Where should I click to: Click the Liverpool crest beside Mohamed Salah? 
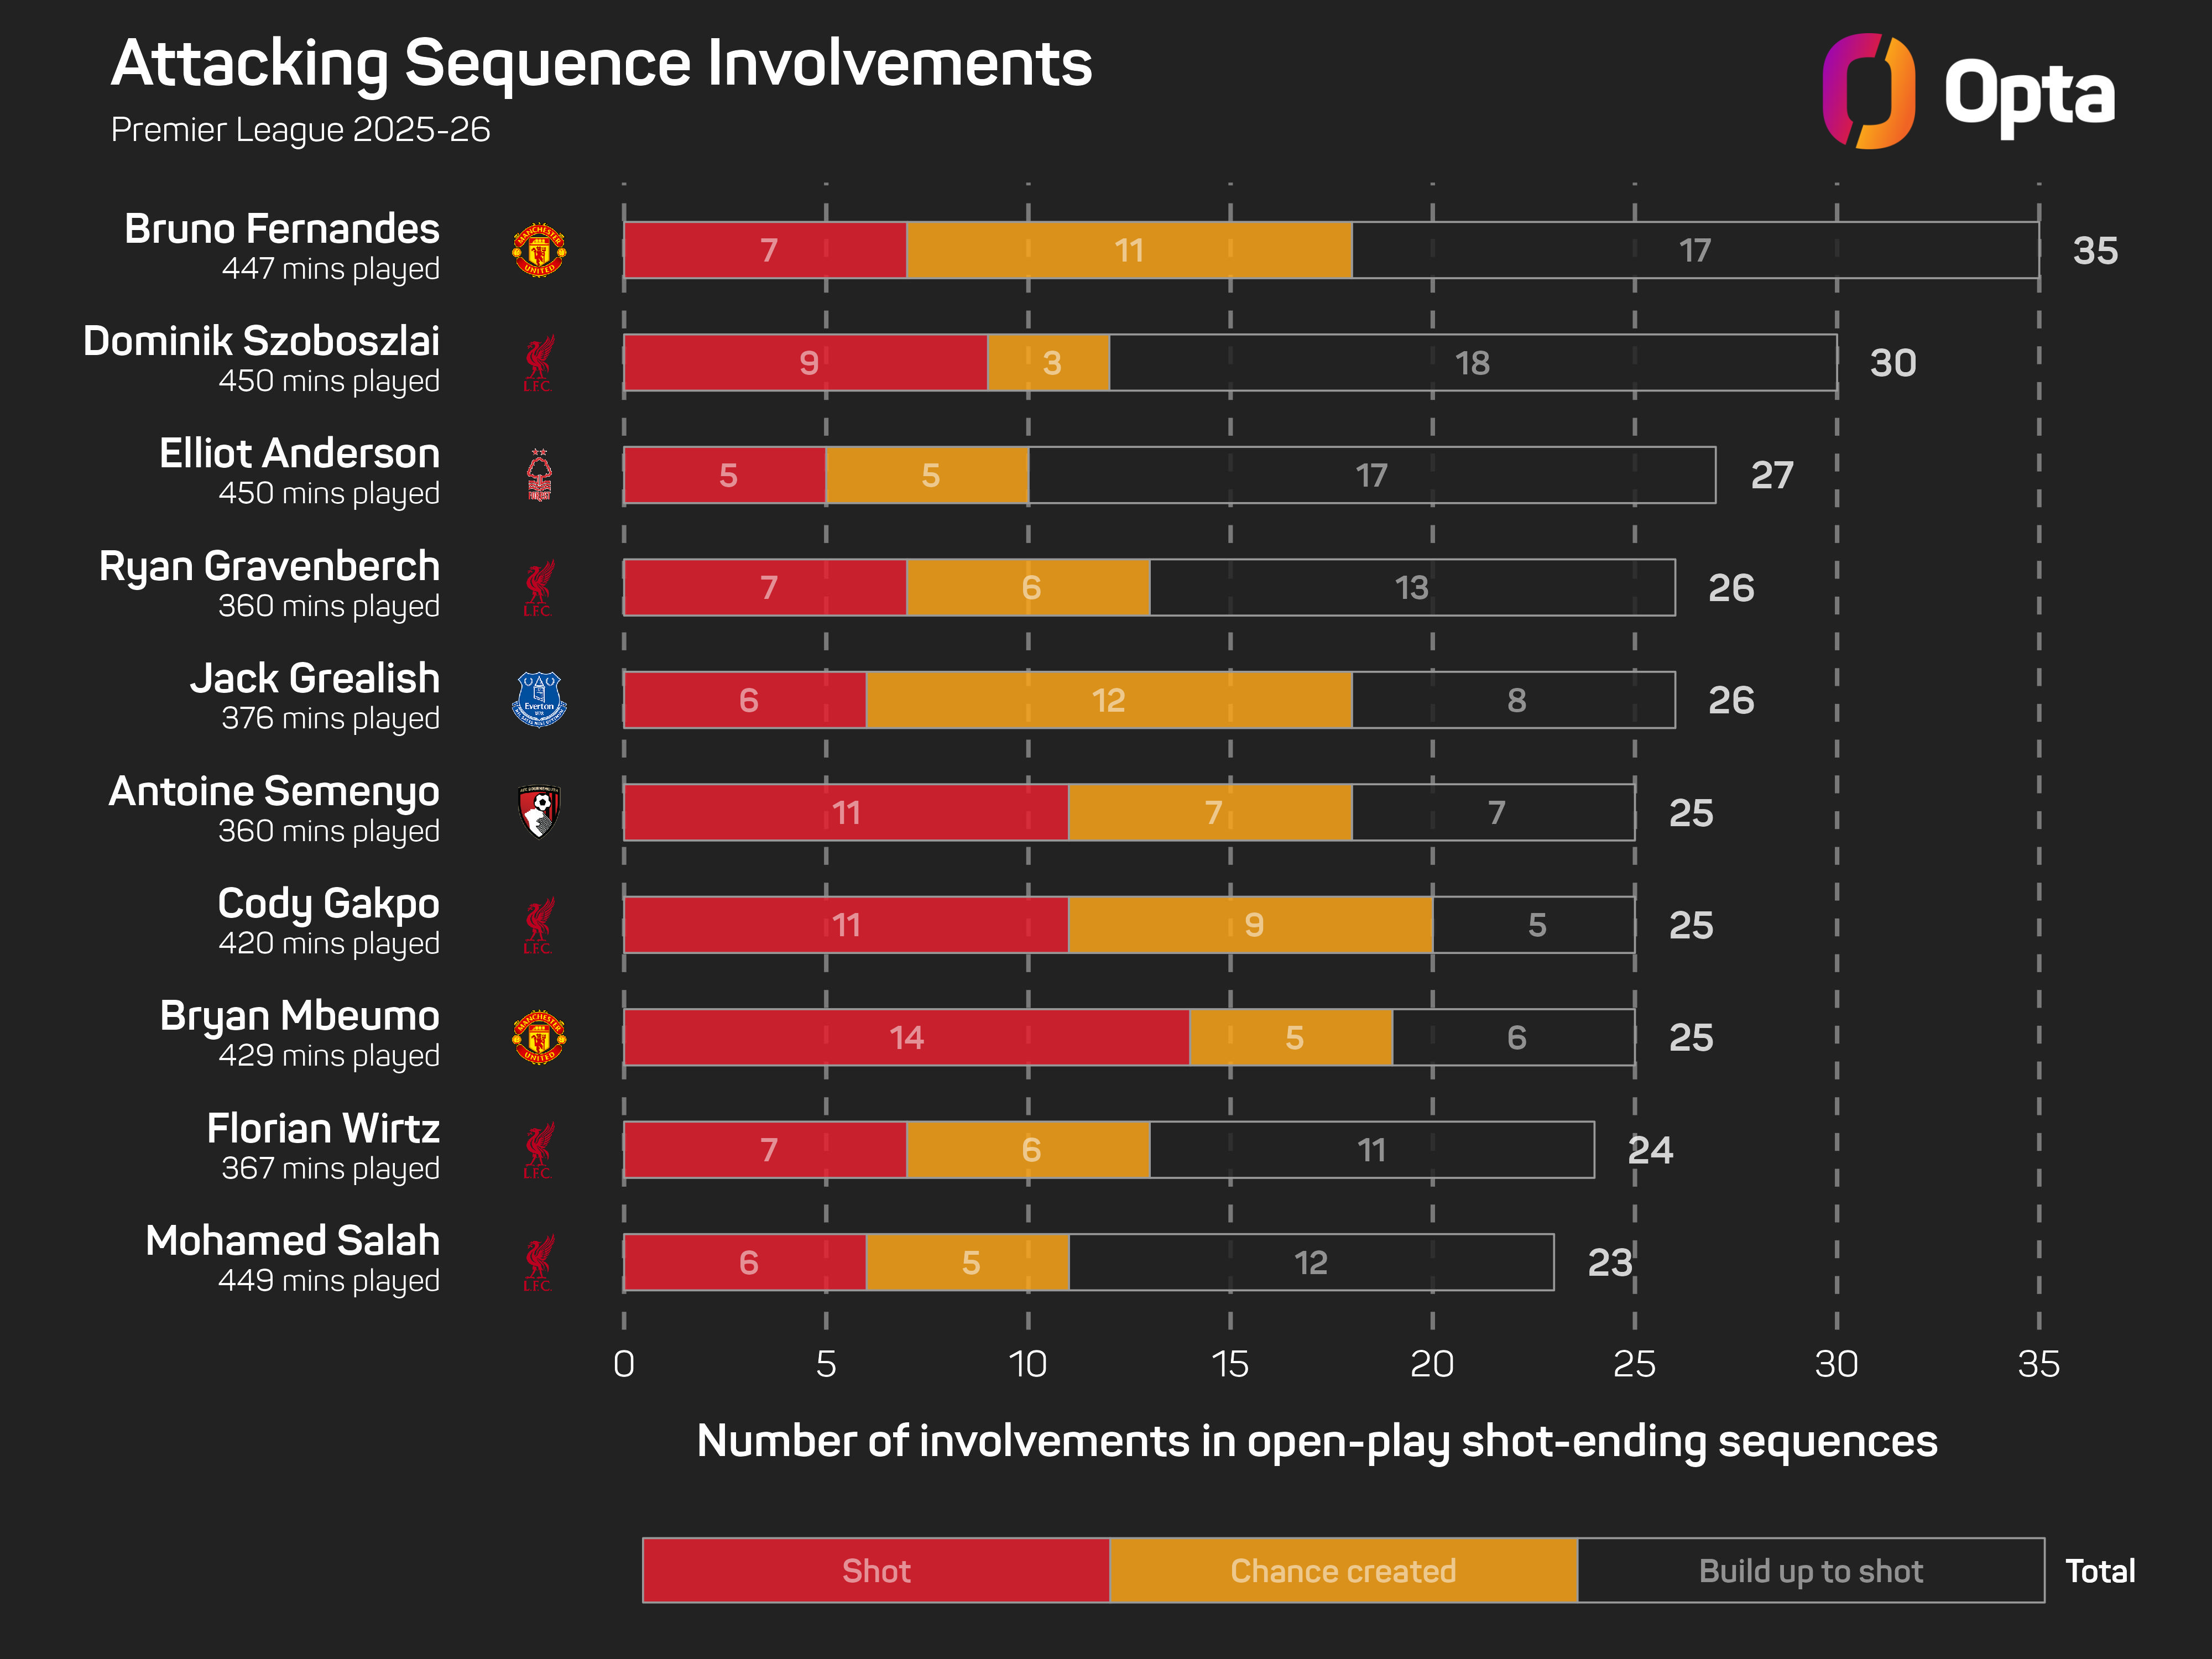539,1262
